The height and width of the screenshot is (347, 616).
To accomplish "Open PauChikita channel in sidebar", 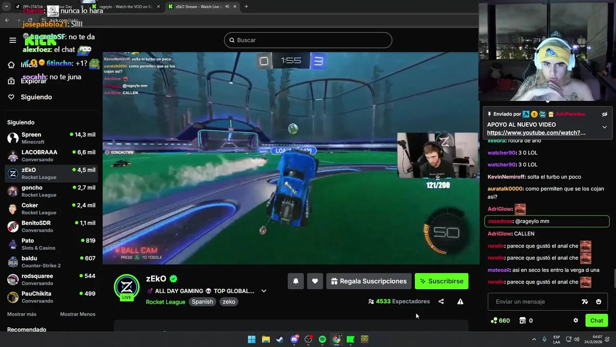I will [51, 297].
